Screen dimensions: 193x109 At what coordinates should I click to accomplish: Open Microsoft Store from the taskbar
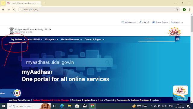[77, 106]
